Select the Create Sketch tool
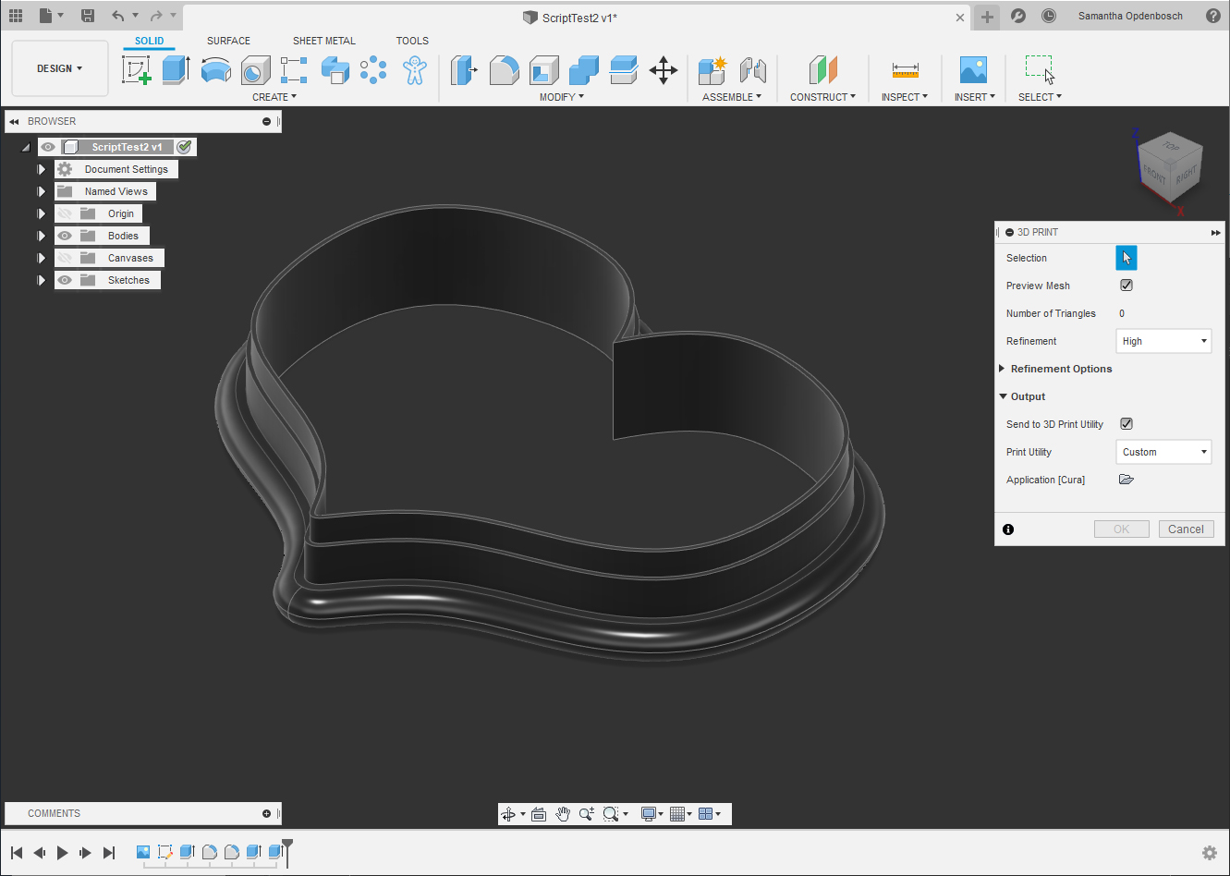The image size is (1230, 876). (136, 70)
